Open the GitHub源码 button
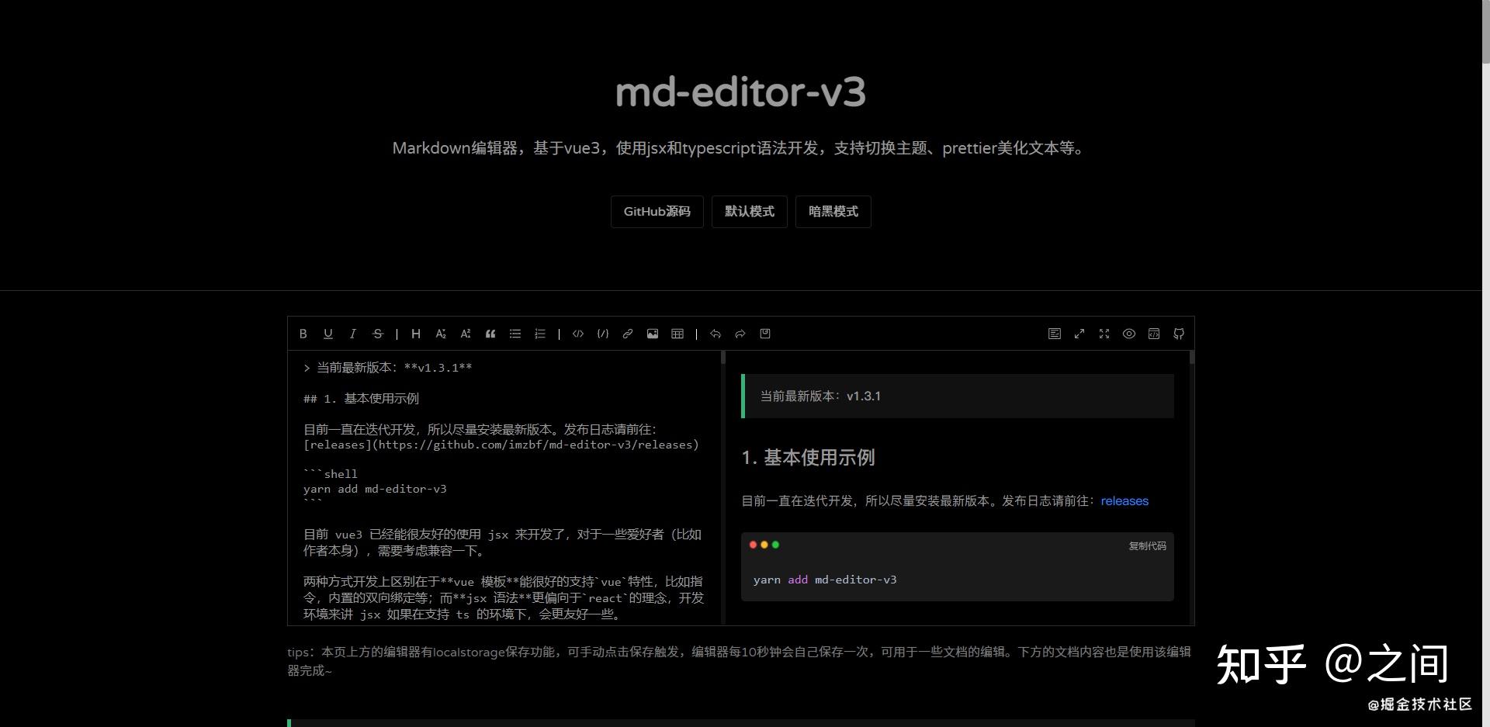Screen dimensions: 1490x727 [x=657, y=211]
